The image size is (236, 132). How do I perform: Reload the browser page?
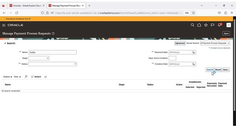point(17,13)
